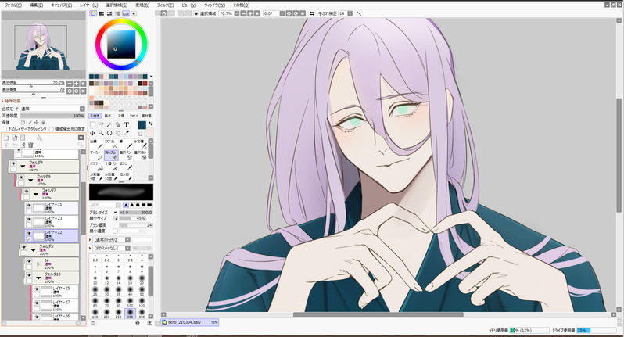This screenshot has width=624, height=337.
Task: Expand the te folder
Action: tap(38, 264)
